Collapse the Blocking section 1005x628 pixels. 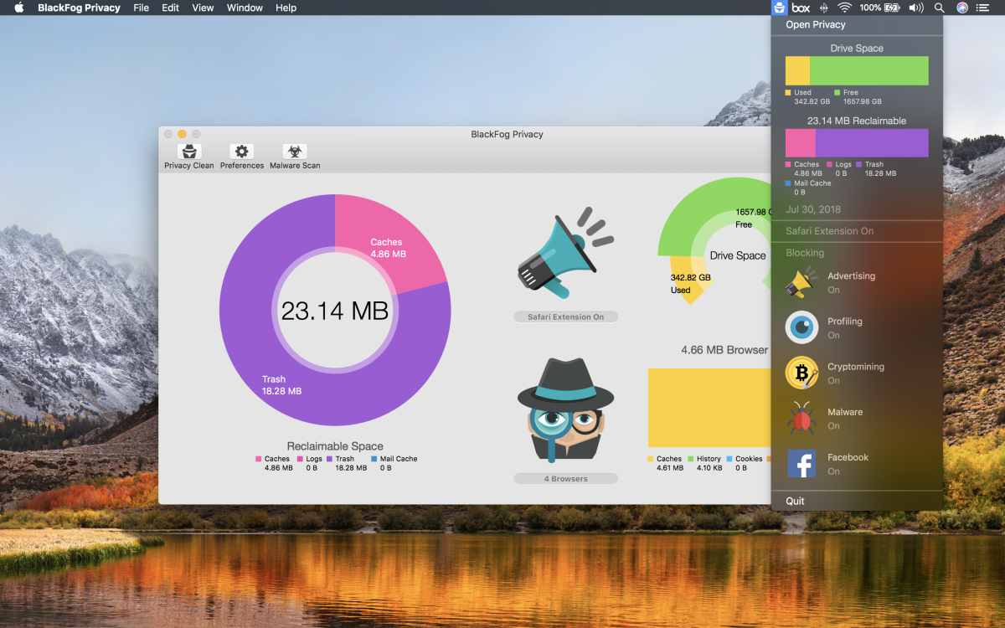[x=805, y=252]
